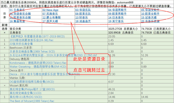Open the 09 欧美男歌手 link
This screenshot has height=103, width=174.
(x=117, y=14)
